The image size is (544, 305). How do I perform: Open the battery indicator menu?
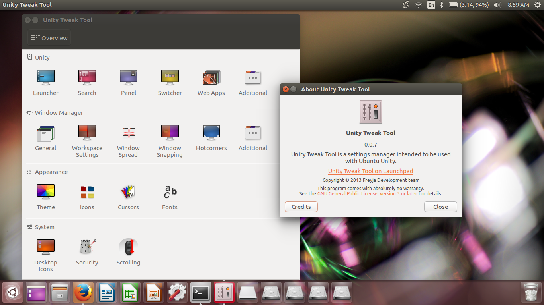point(469,5)
